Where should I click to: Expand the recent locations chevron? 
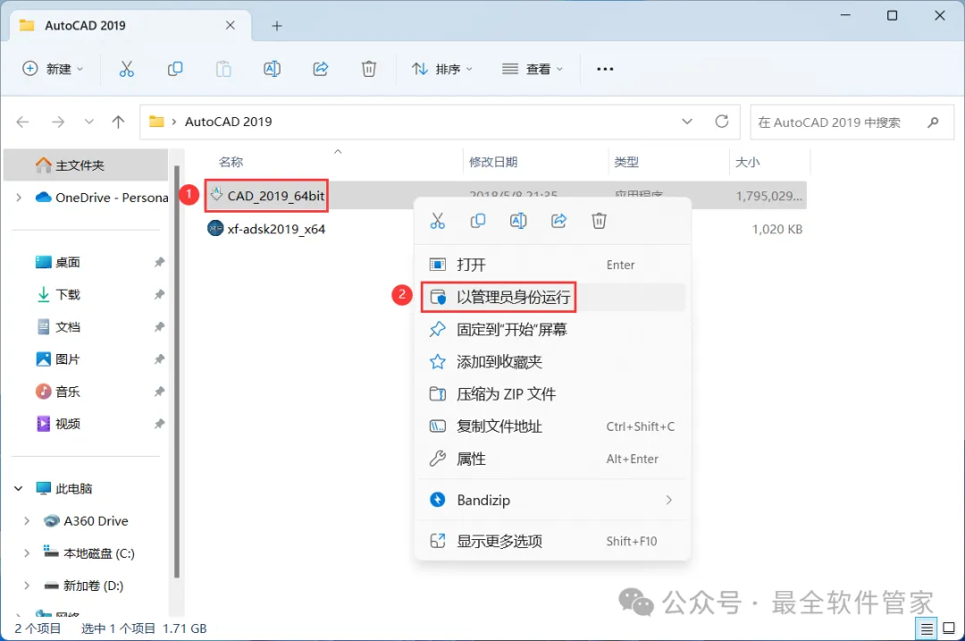pyautogui.click(x=89, y=122)
